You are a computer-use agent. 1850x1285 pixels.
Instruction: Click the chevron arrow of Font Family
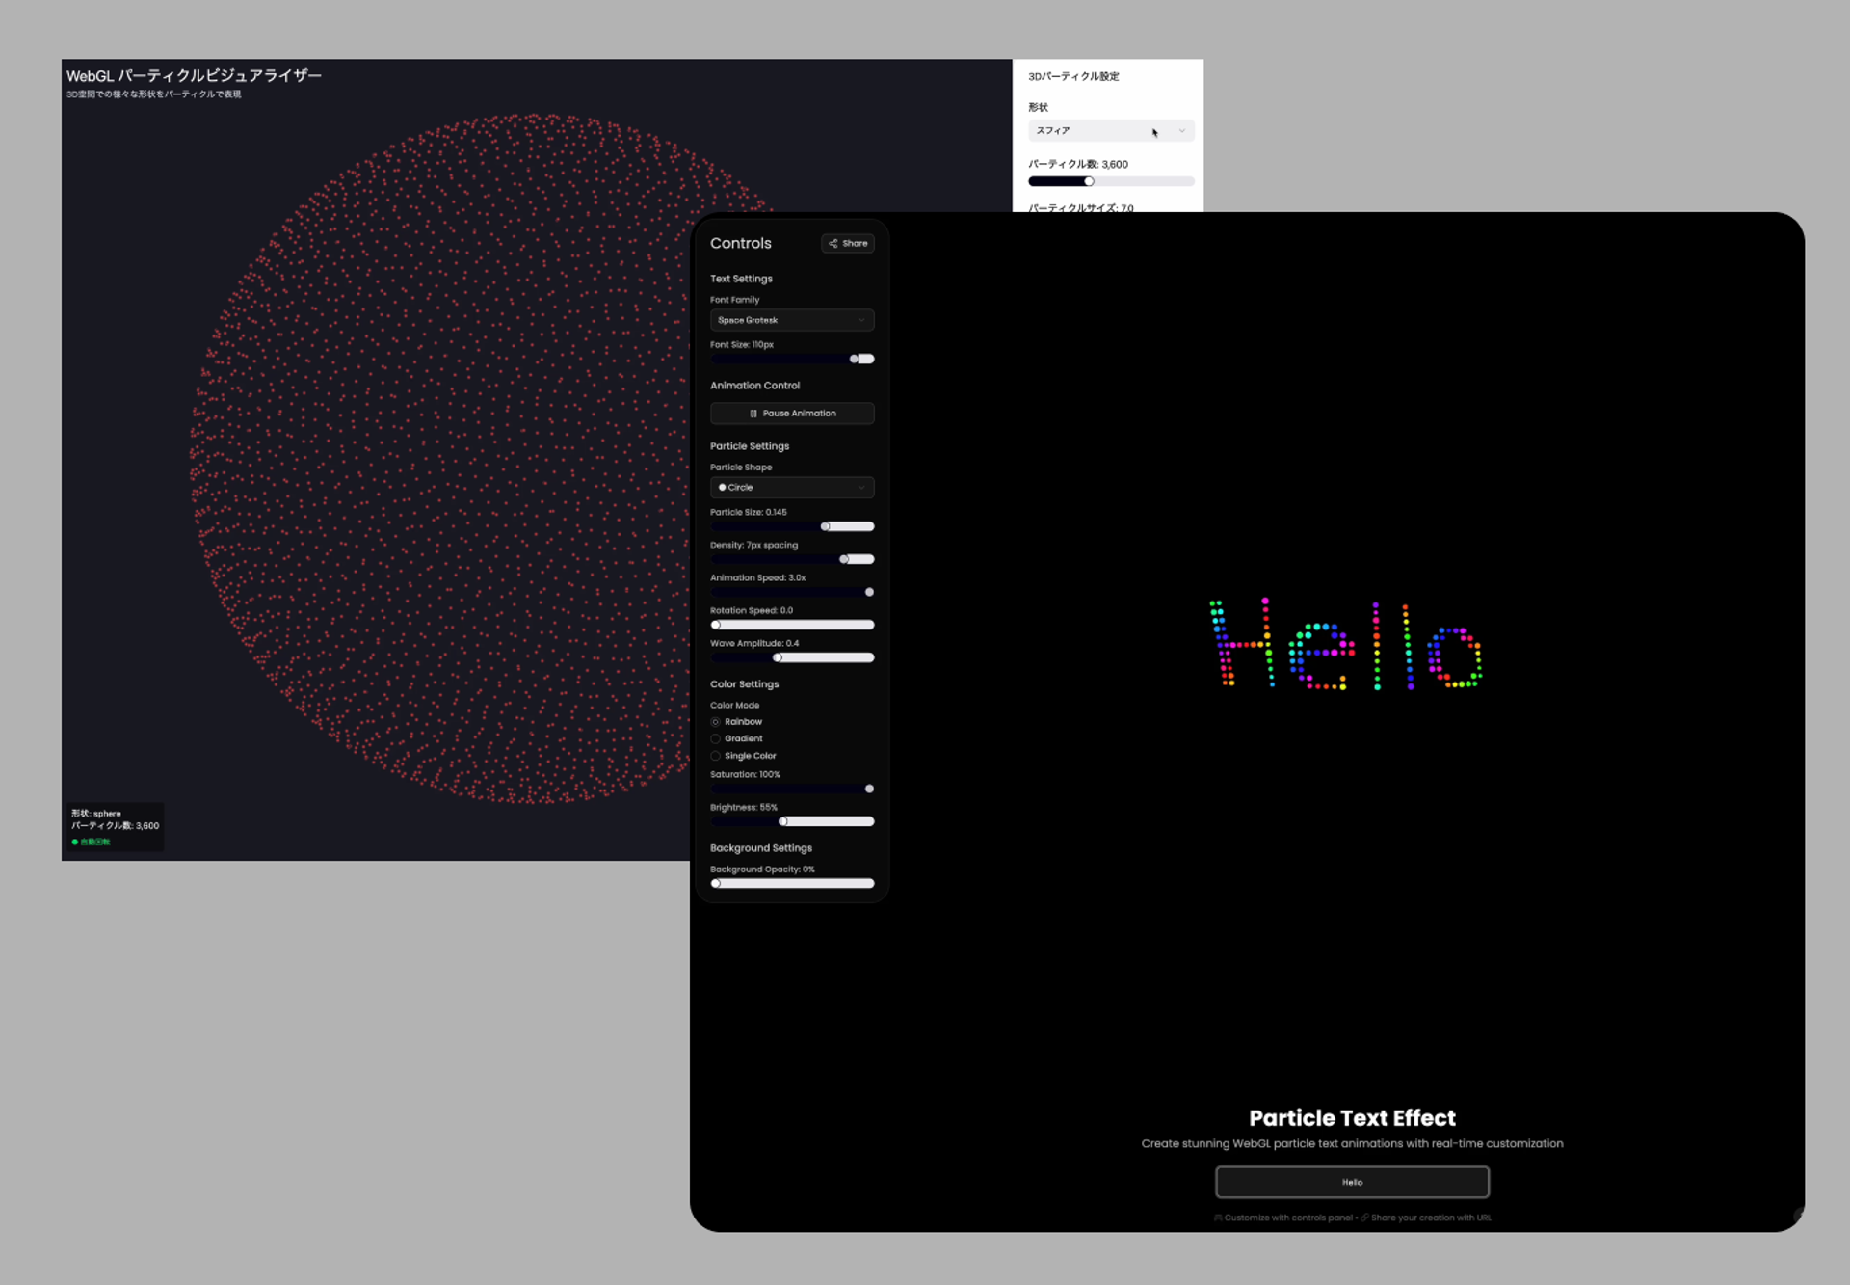click(x=861, y=320)
